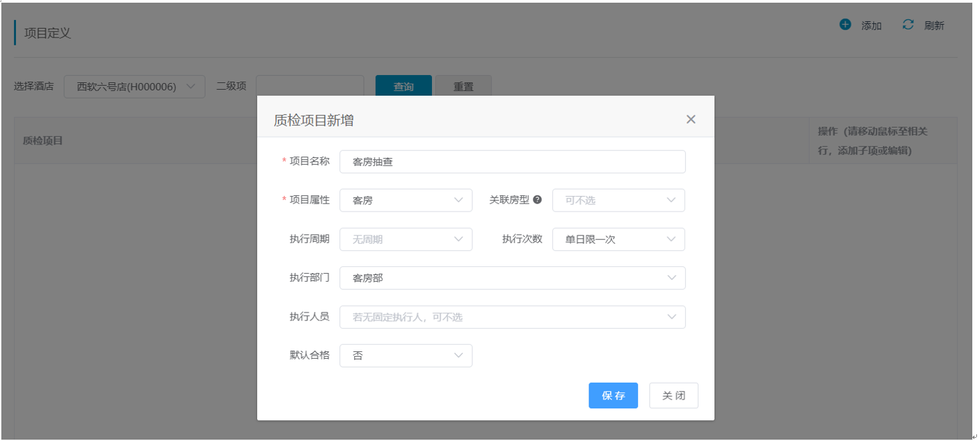Open the 执行人员 selection dropdown
Image resolution: width=979 pixels, height=441 pixels.
512,317
